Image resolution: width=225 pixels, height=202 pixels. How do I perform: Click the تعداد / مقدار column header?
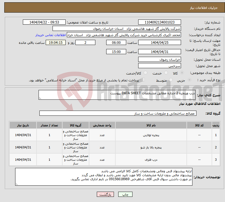(x=49, y=125)
